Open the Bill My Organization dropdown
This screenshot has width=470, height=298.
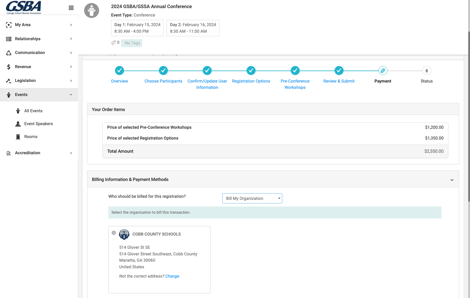coord(252,198)
